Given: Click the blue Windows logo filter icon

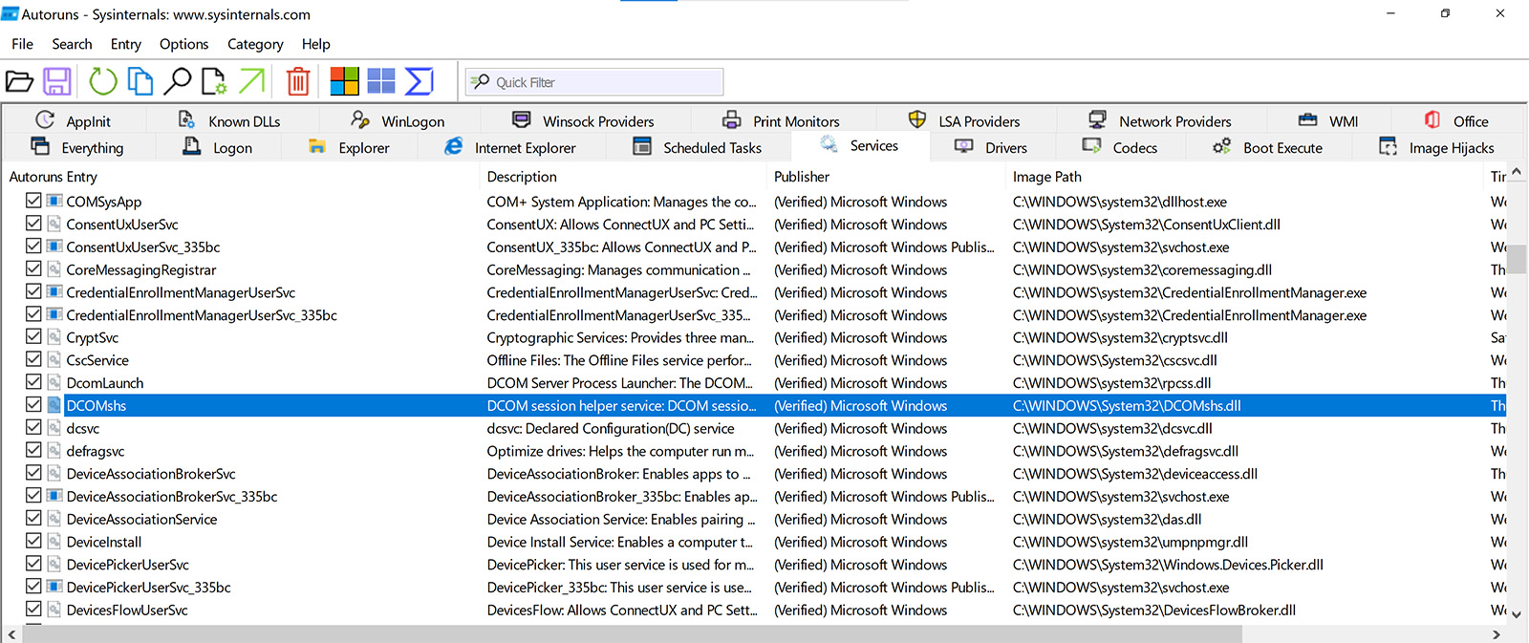Looking at the screenshot, I should click(381, 82).
